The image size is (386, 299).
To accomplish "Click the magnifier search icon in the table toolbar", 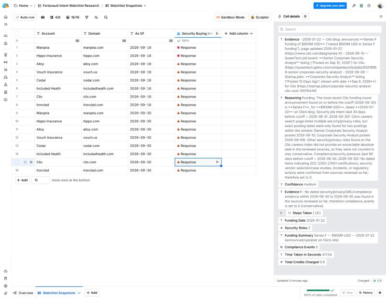I will [x=106, y=17].
